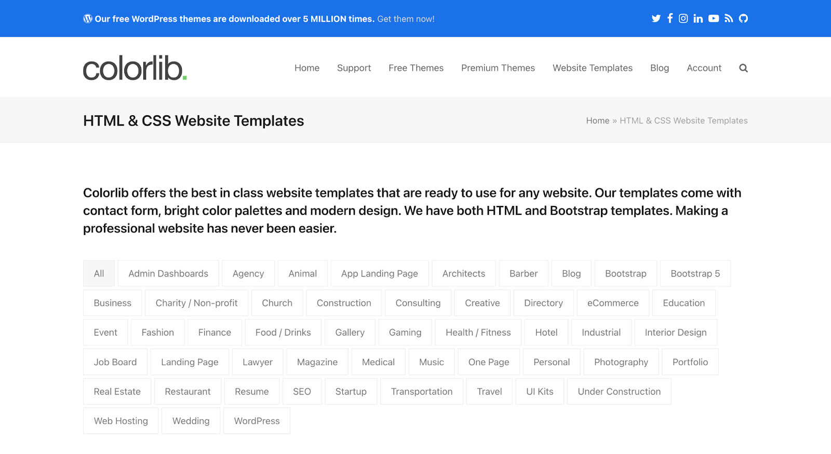Open the Blog menu item in navigation
This screenshot has height=454, width=831.
pyautogui.click(x=660, y=68)
